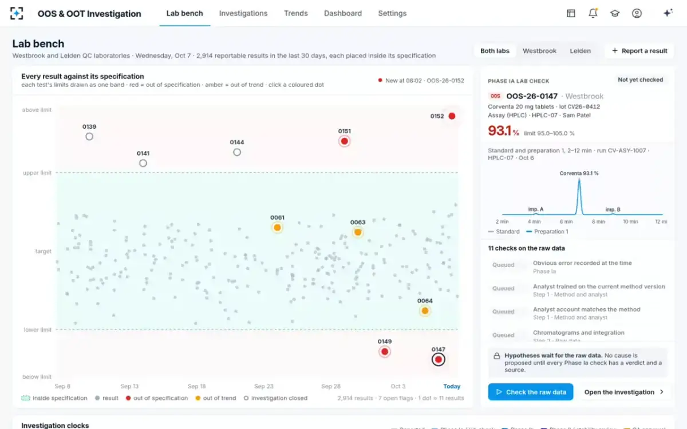Click Check the raw data
The width and height of the screenshot is (687, 429).
click(x=531, y=392)
